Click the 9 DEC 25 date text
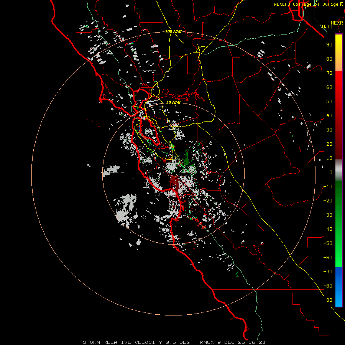The image size is (345, 345). click(x=231, y=342)
